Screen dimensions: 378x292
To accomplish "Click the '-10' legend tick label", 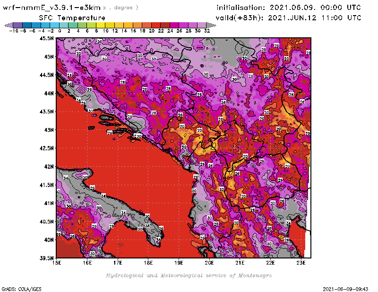I will (14, 31).
